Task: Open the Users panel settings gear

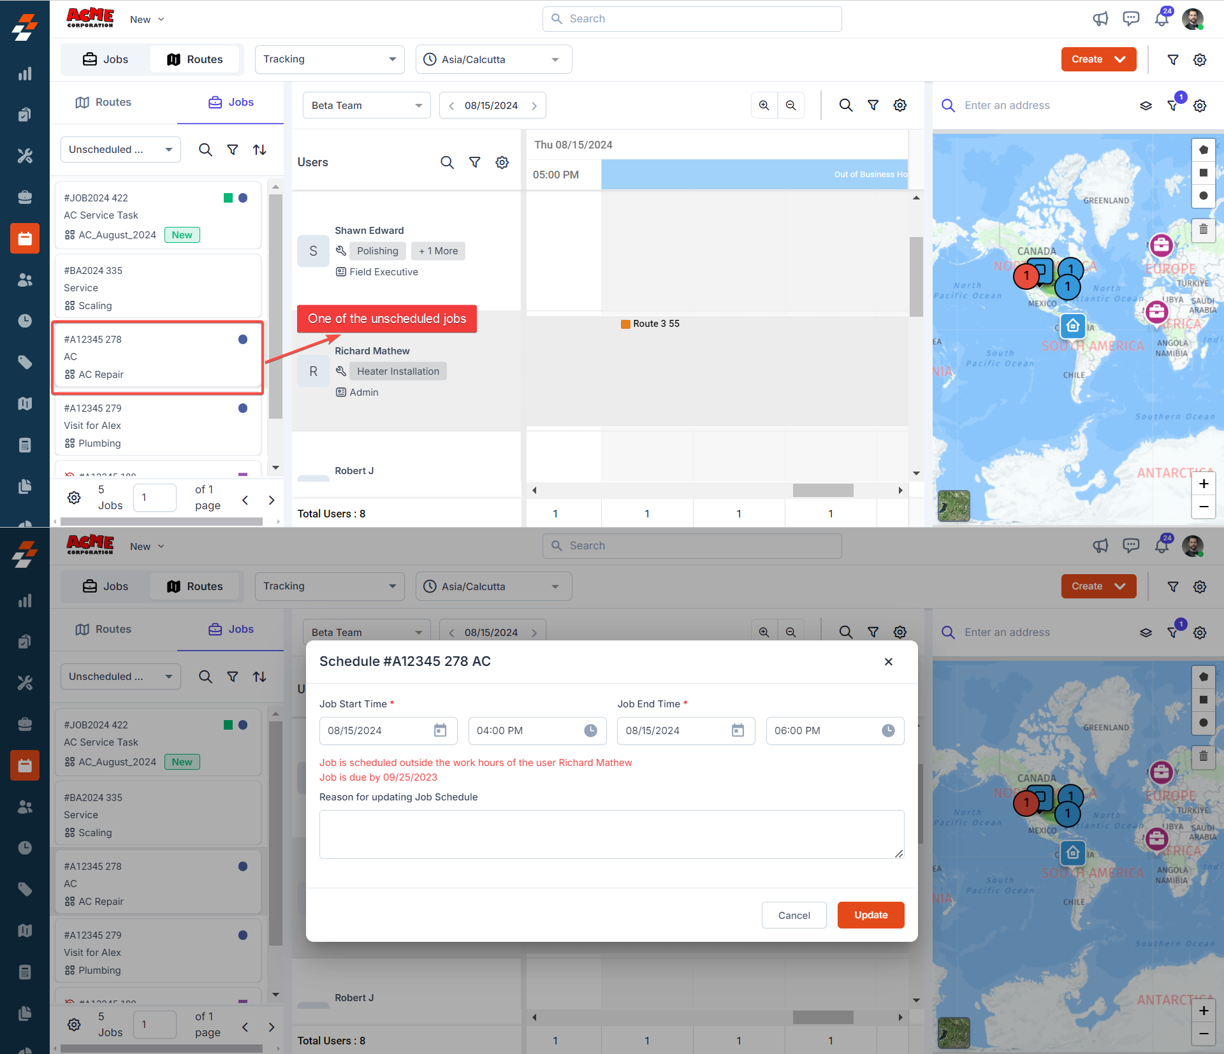Action: point(502,162)
